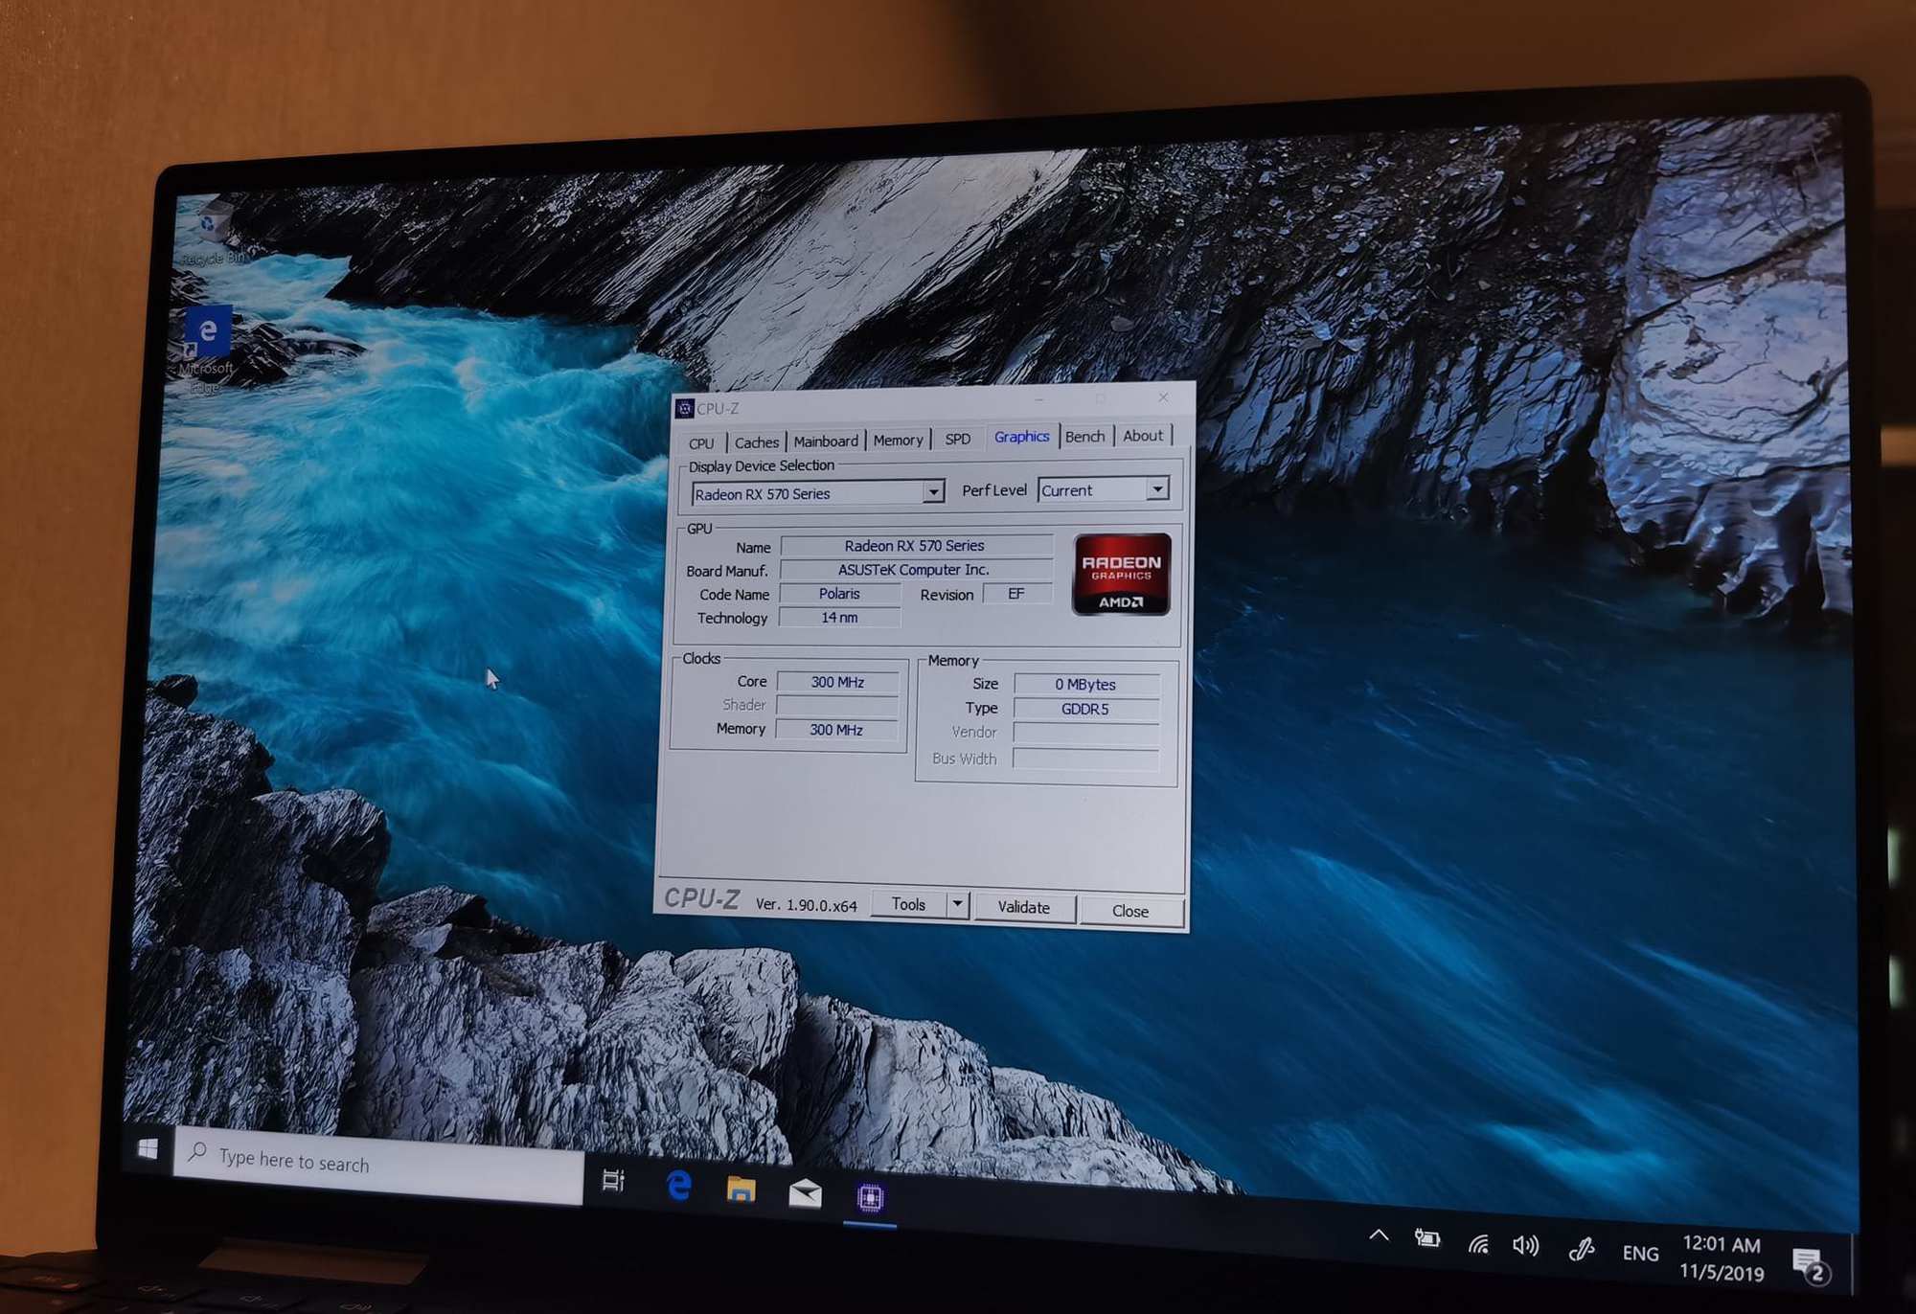Show hidden system tray icons

tap(1379, 1235)
